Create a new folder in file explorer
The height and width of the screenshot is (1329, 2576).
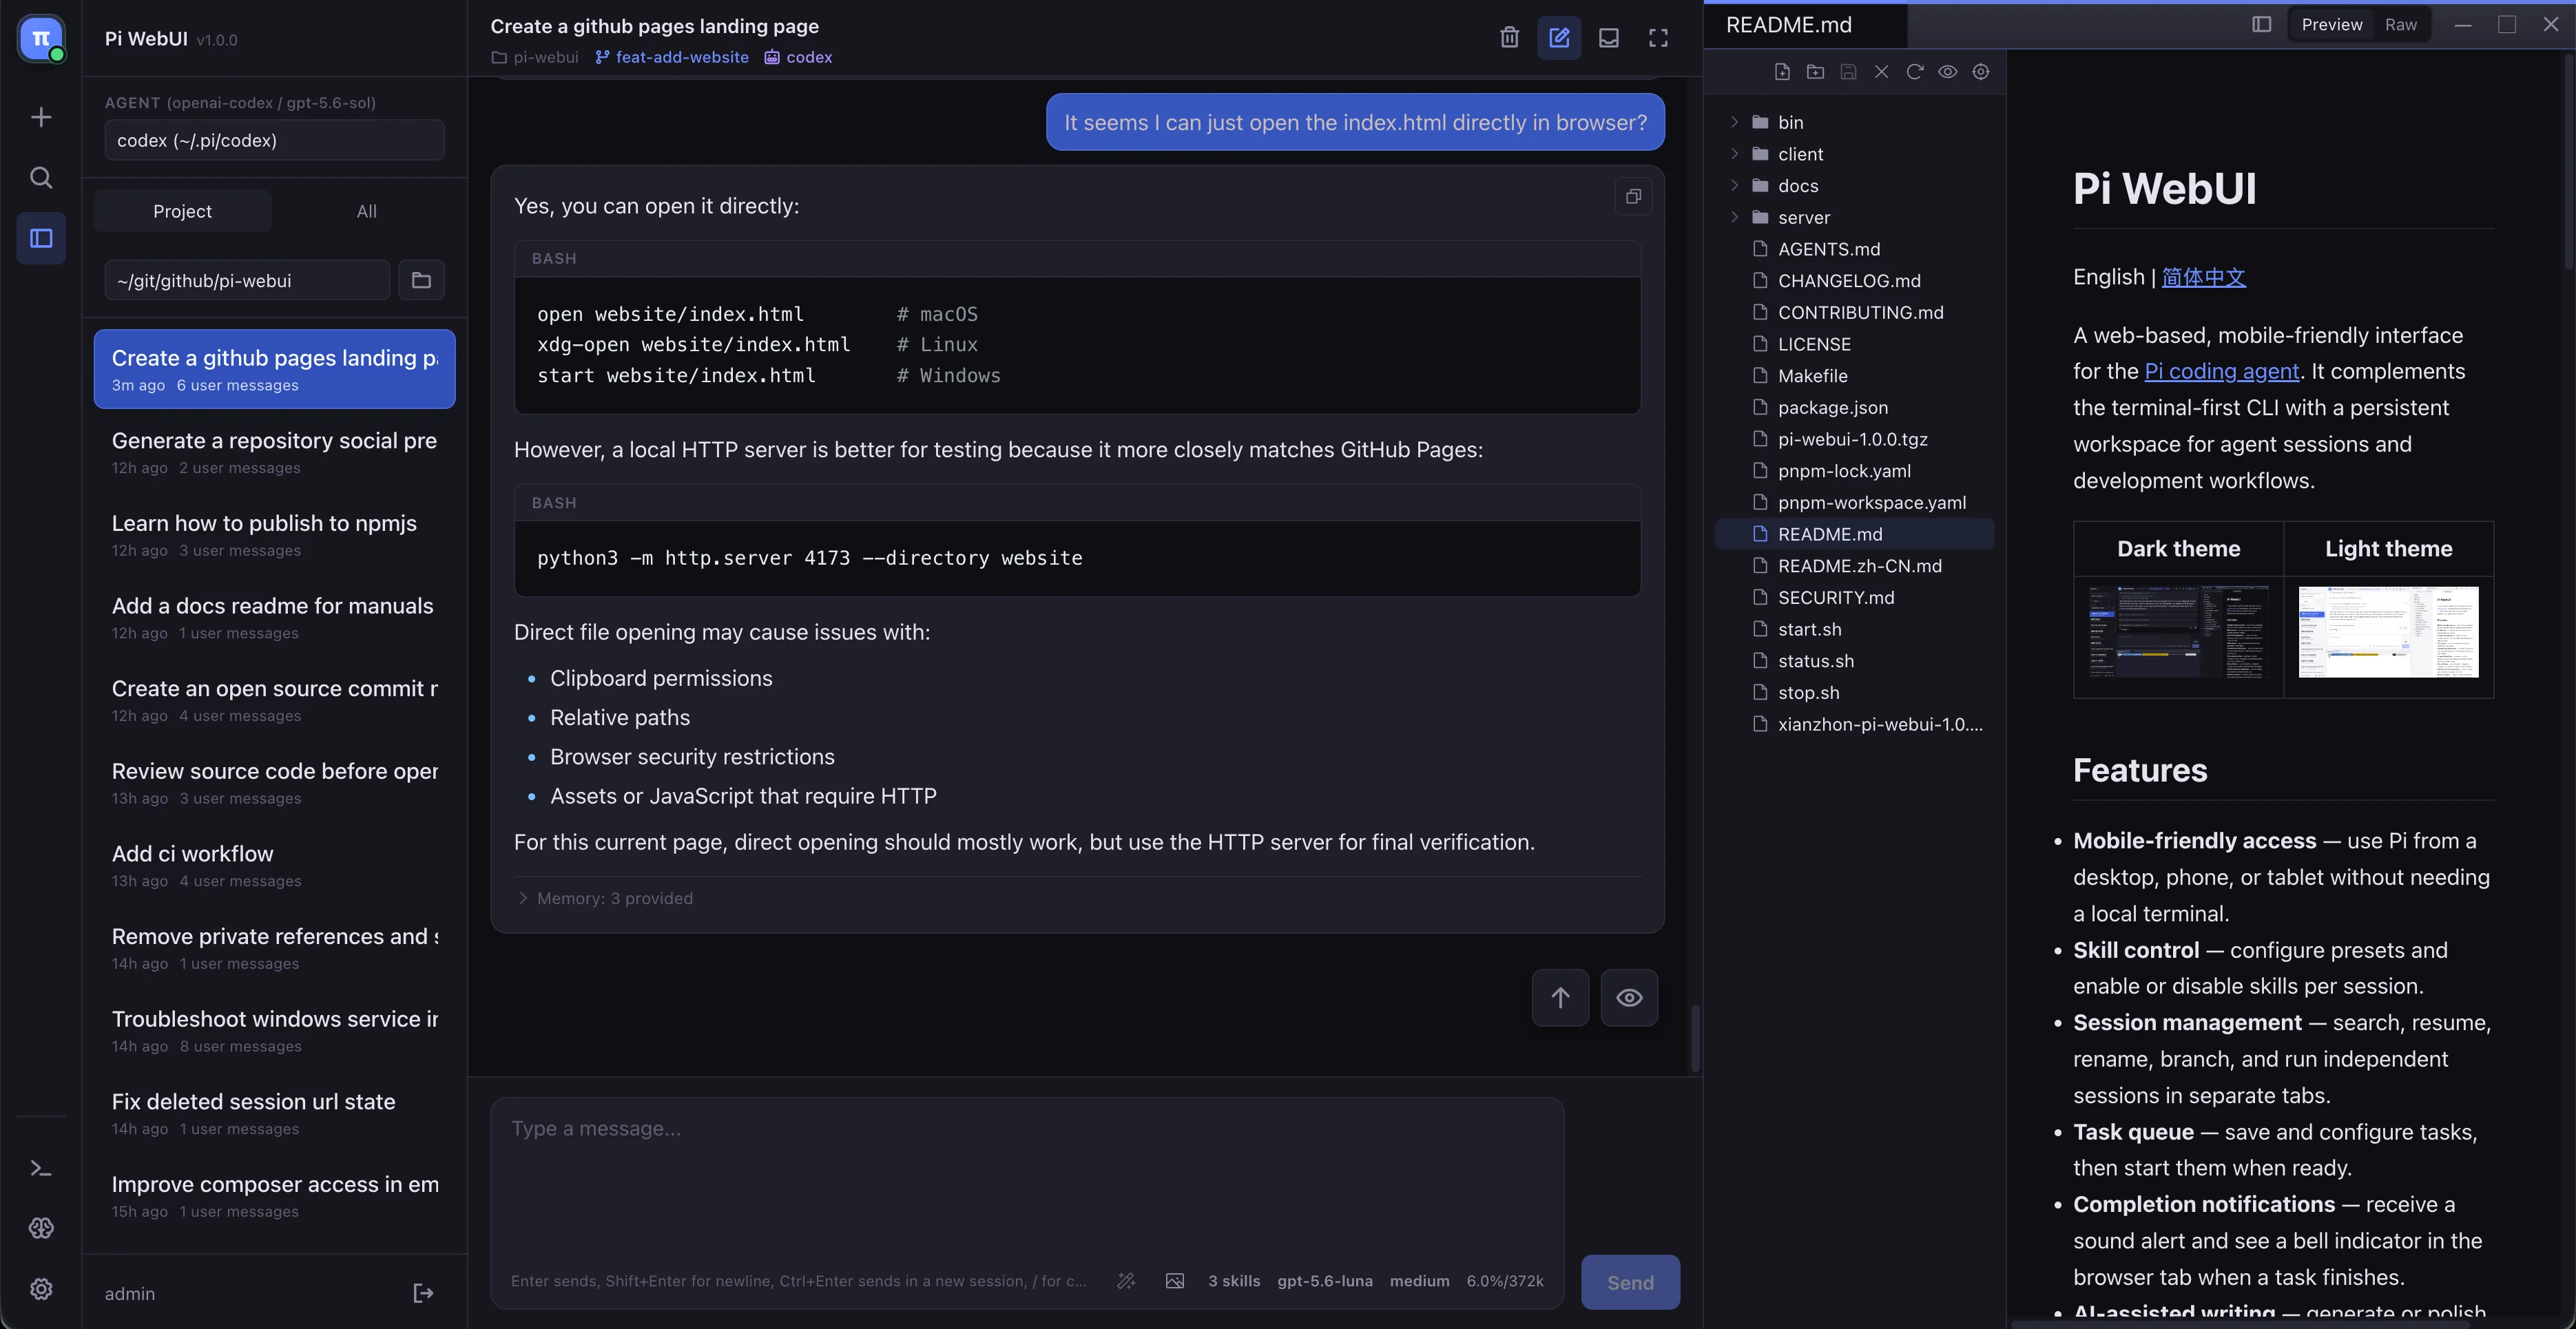click(1815, 72)
